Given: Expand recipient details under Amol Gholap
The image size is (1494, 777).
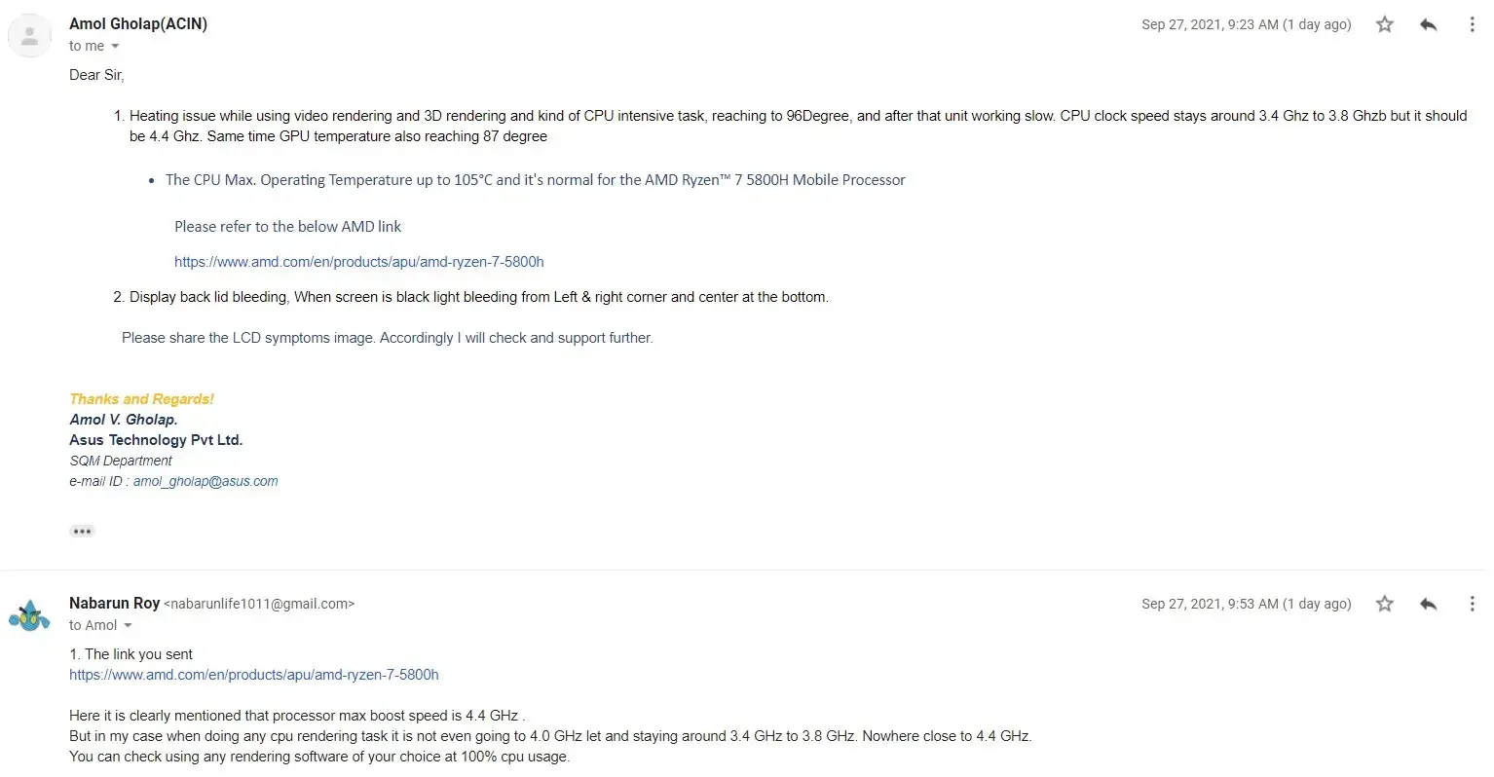Looking at the screenshot, I should pos(115,47).
